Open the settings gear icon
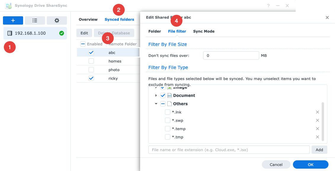Image resolution: width=335 pixels, height=171 pixels. point(57,20)
